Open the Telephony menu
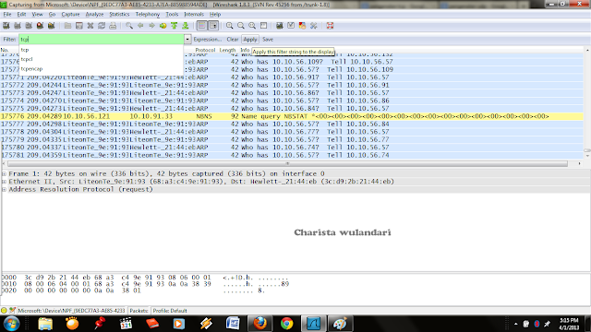This screenshot has width=591, height=332. click(148, 15)
